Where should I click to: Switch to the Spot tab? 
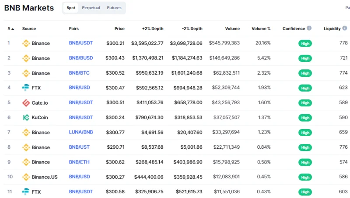[71, 8]
